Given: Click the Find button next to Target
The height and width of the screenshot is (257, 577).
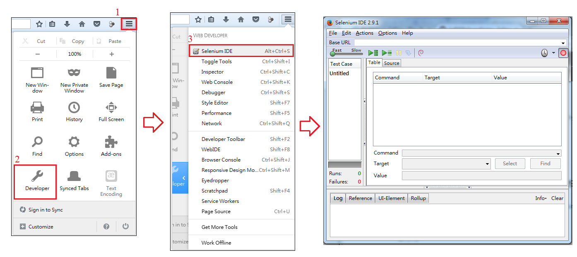Looking at the screenshot, I should [x=546, y=164].
